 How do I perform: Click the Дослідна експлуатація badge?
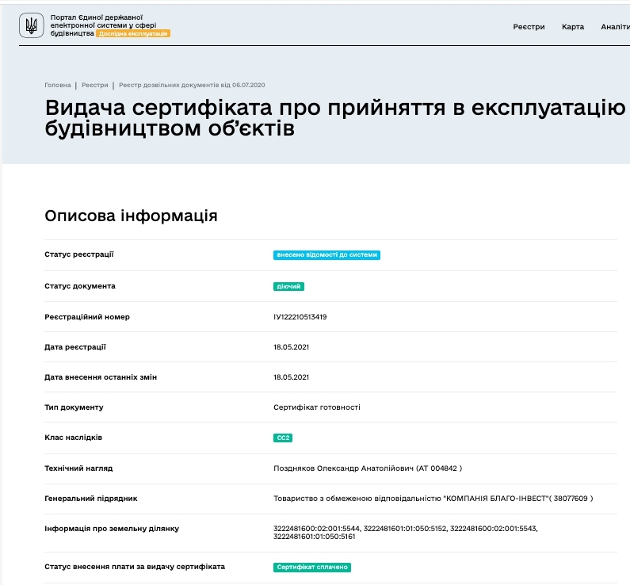(133, 34)
